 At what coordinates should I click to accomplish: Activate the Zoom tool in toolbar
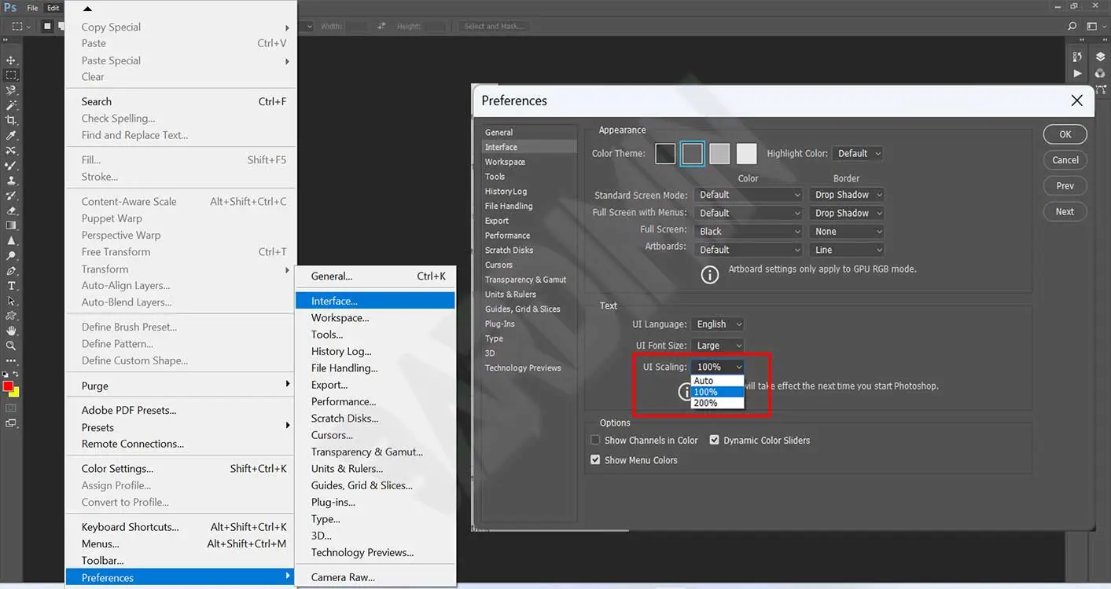pos(11,346)
